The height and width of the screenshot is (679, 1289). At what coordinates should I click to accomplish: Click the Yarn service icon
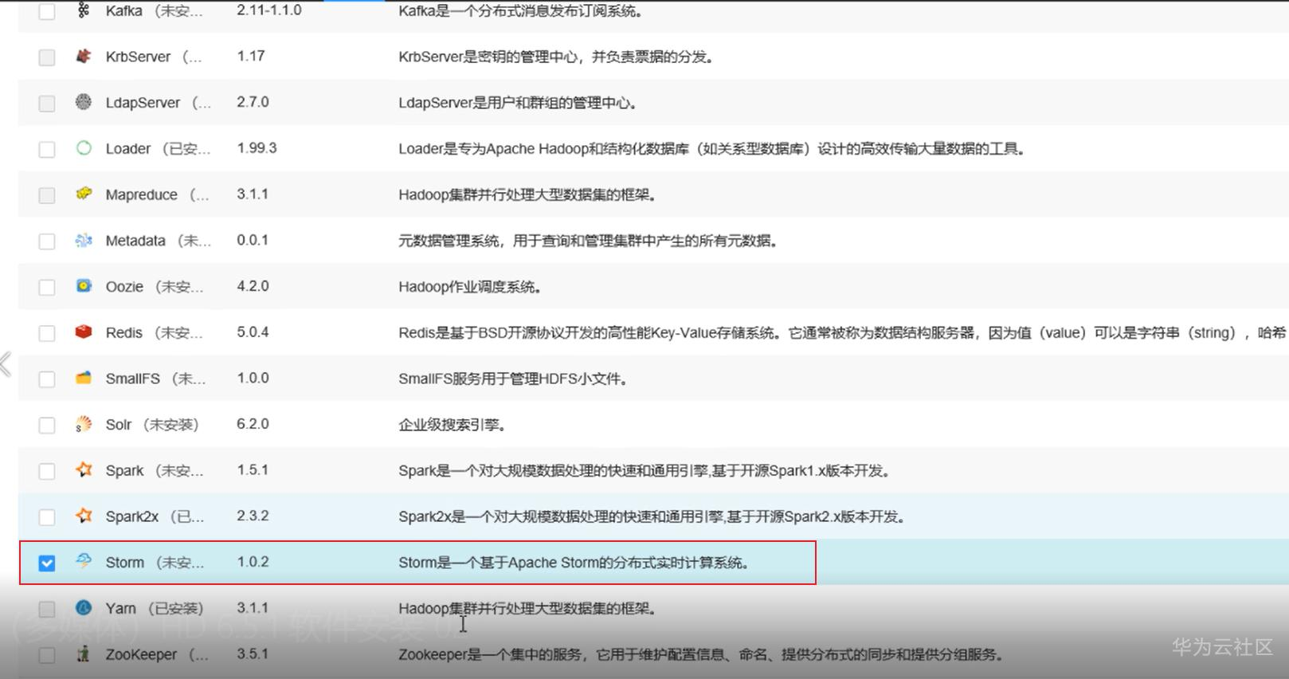point(84,607)
